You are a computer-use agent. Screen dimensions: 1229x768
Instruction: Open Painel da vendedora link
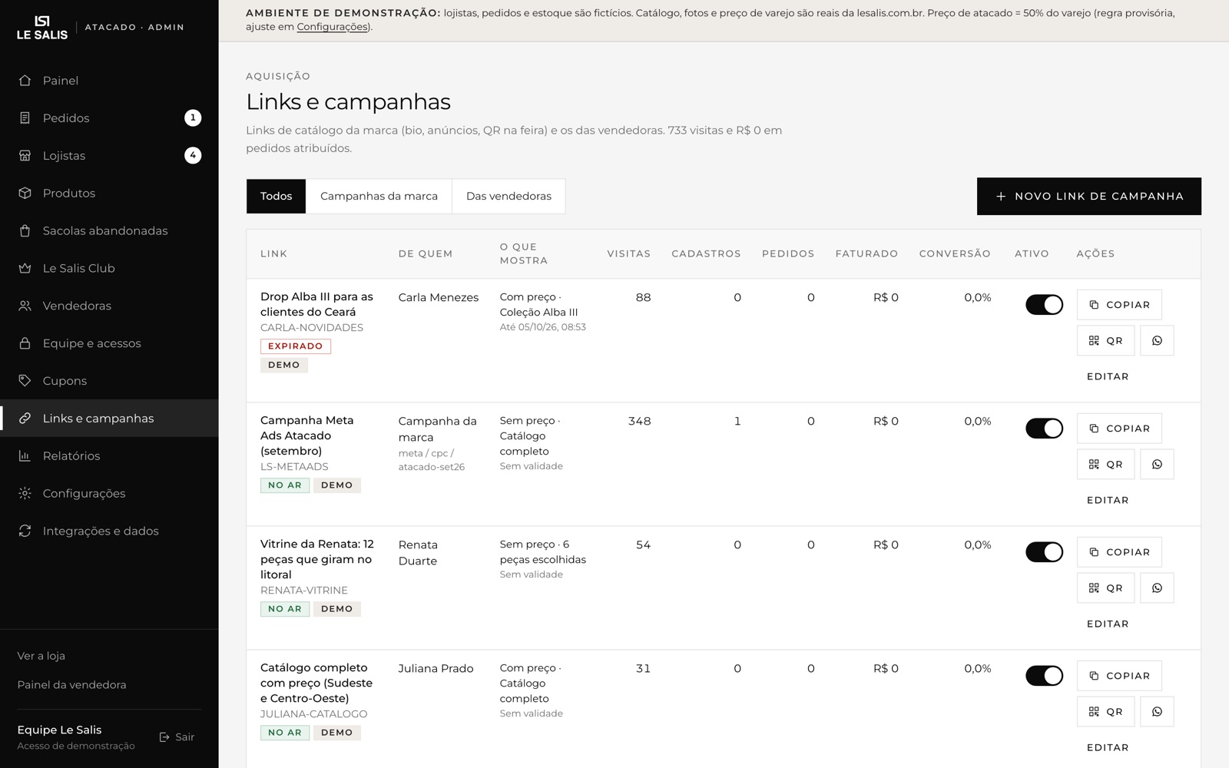pyautogui.click(x=71, y=685)
